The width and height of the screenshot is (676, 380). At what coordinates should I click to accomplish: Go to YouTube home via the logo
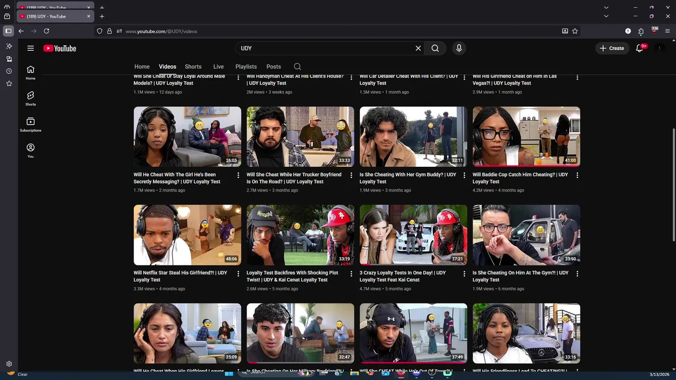60,48
